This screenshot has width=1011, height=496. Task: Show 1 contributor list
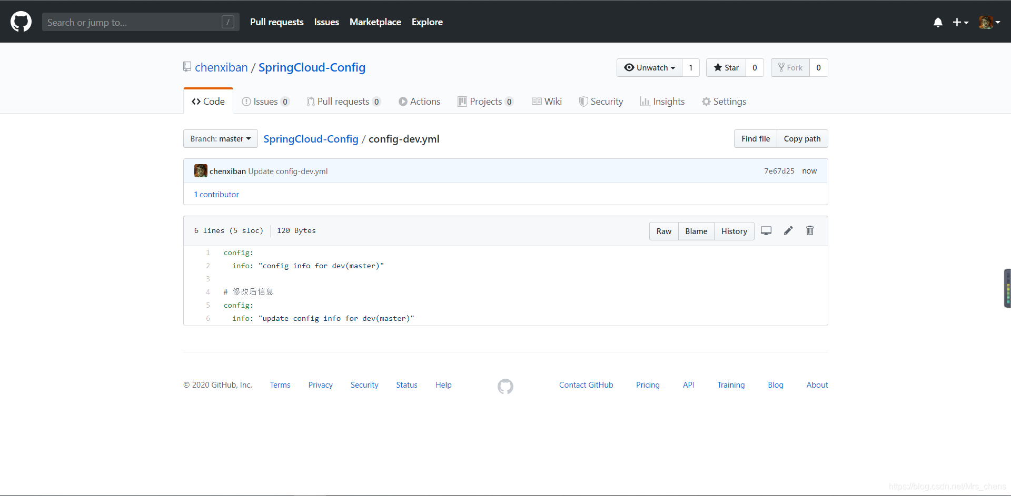[216, 195]
